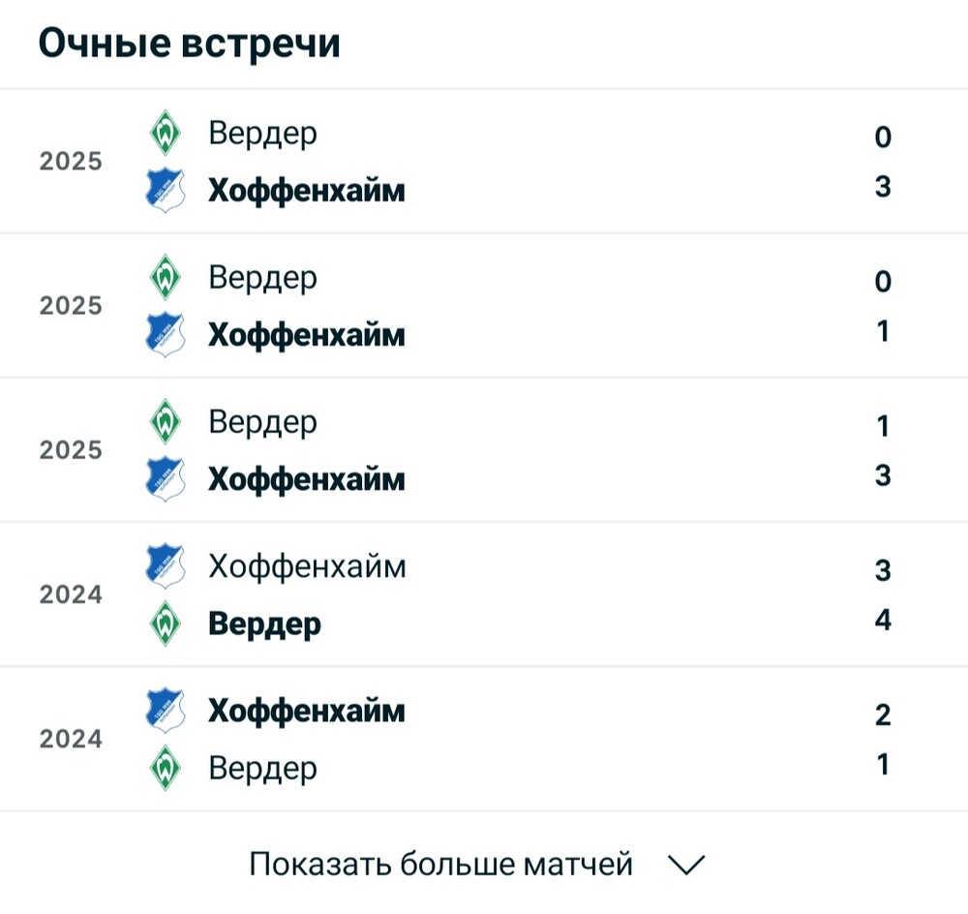Click Werder logo in the 3–4 match
Screen dimensions: 968x914
166,623
